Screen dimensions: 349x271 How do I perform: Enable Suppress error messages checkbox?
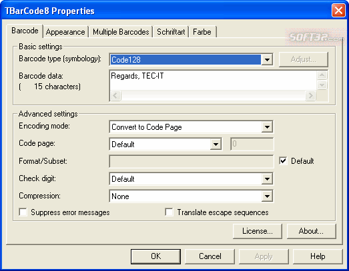[23, 212]
